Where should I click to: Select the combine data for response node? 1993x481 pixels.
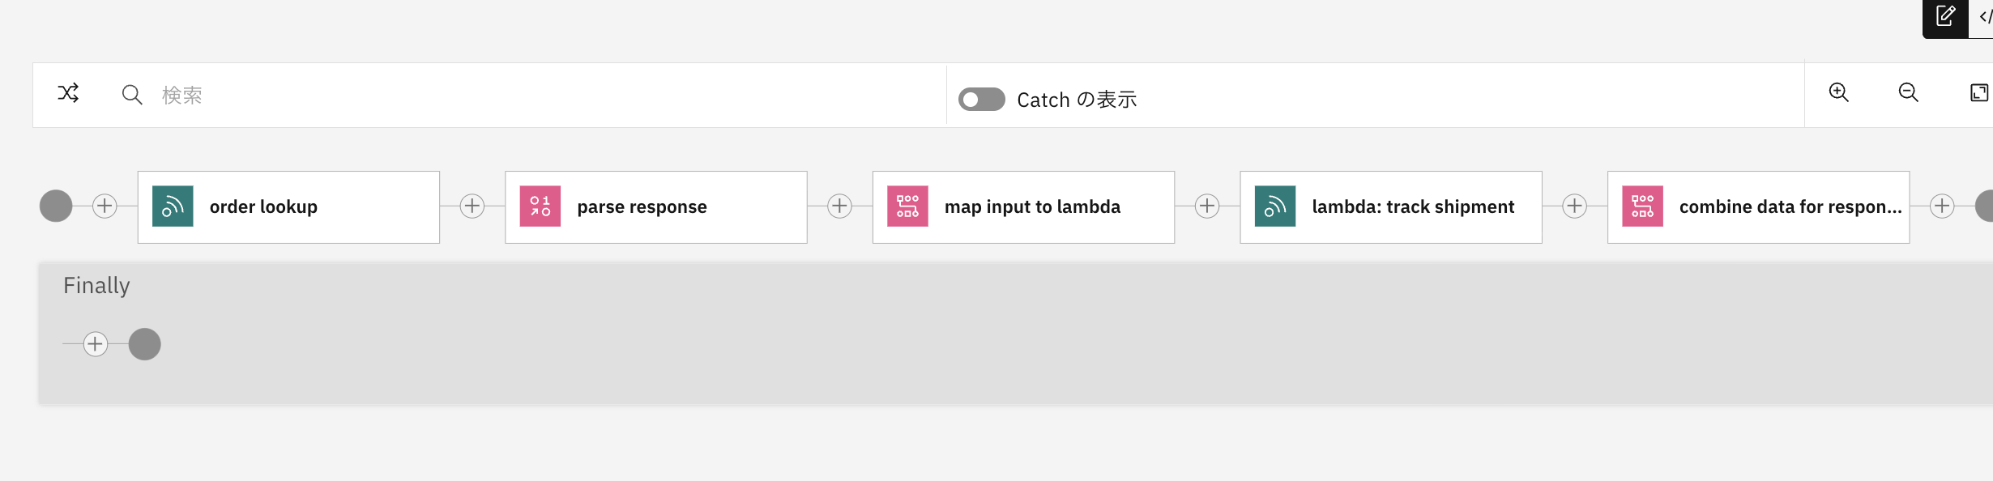pyautogui.click(x=1758, y=207)
